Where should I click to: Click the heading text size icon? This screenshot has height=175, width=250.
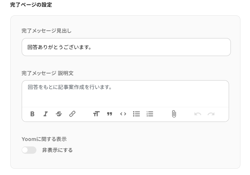96,114
